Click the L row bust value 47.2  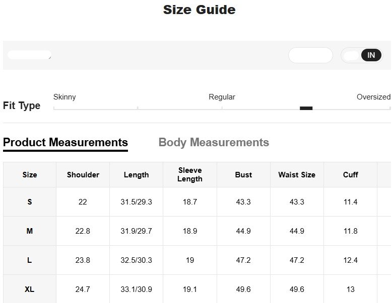tap(243, 260)
